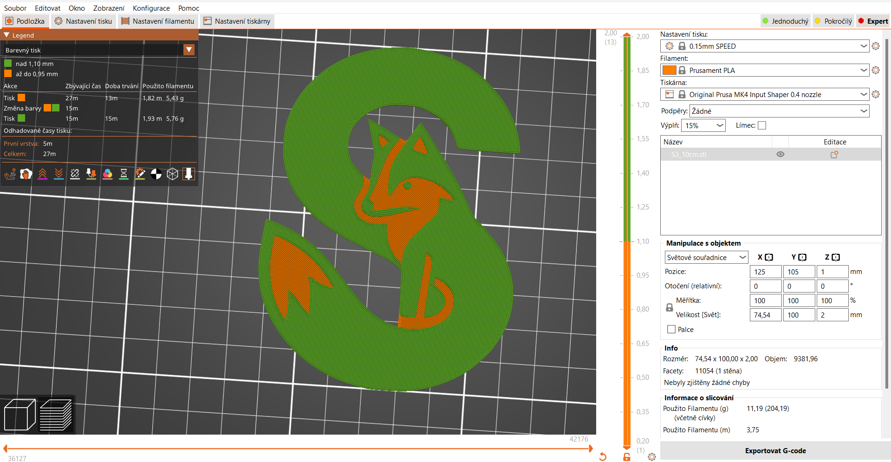The image size is (891, 462).
Task: Toggle seams display icon
Action: coord(75,174)
